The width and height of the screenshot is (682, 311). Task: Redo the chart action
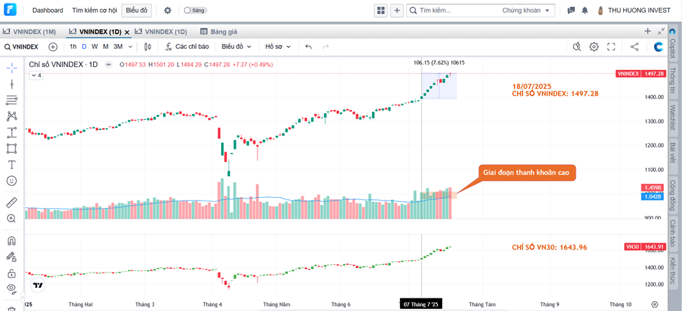tap(325, 47)
